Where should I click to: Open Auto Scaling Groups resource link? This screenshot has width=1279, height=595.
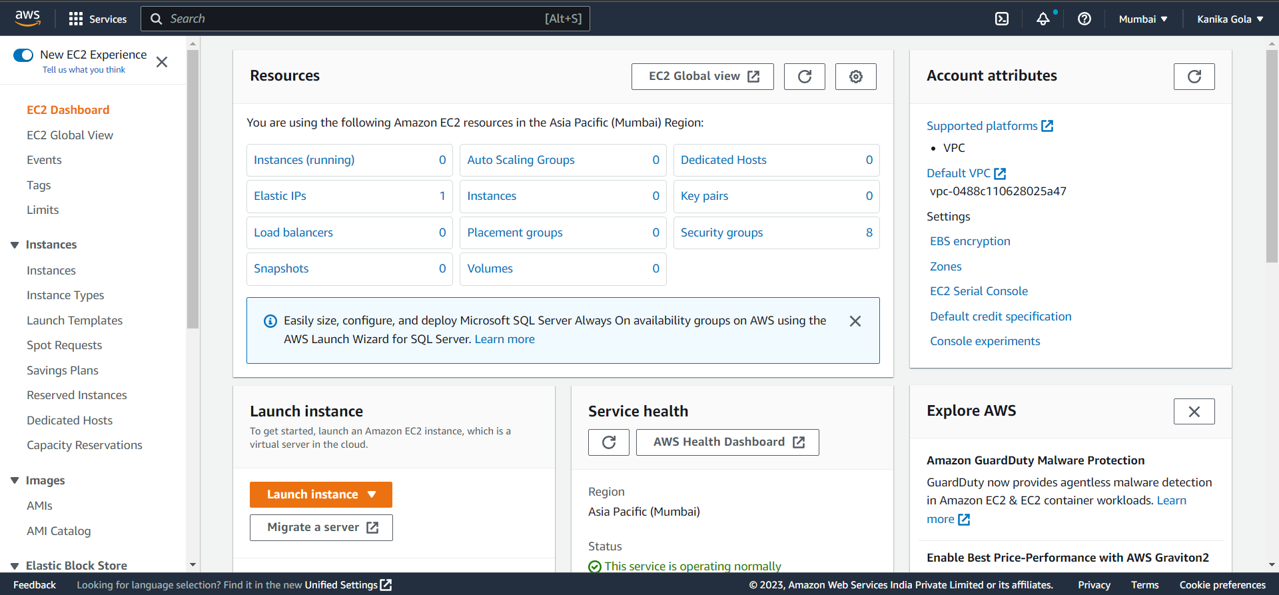tap(521, 160)
